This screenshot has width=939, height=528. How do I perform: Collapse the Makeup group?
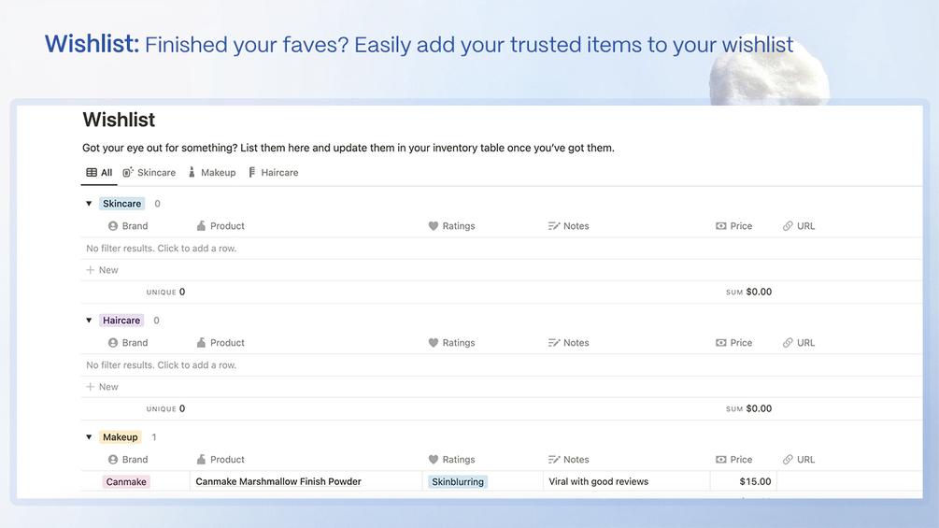pos(89,437)
